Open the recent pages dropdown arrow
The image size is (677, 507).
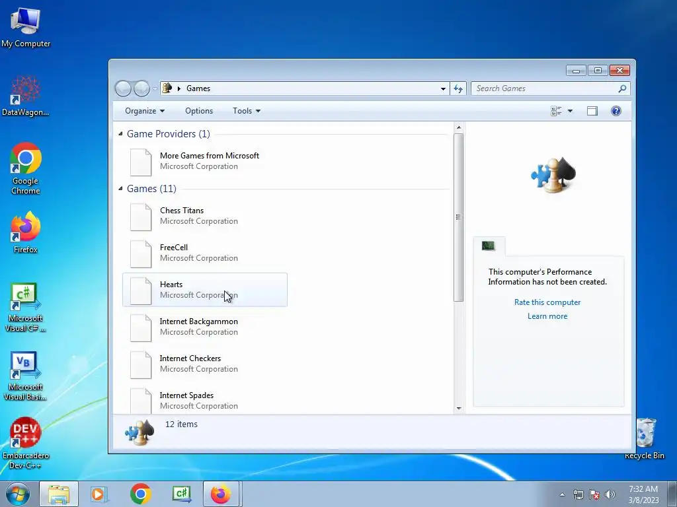[155, 89]
